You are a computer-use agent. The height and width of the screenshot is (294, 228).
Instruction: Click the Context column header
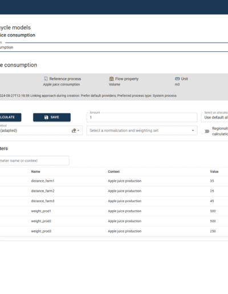click(x=113, y=171)
